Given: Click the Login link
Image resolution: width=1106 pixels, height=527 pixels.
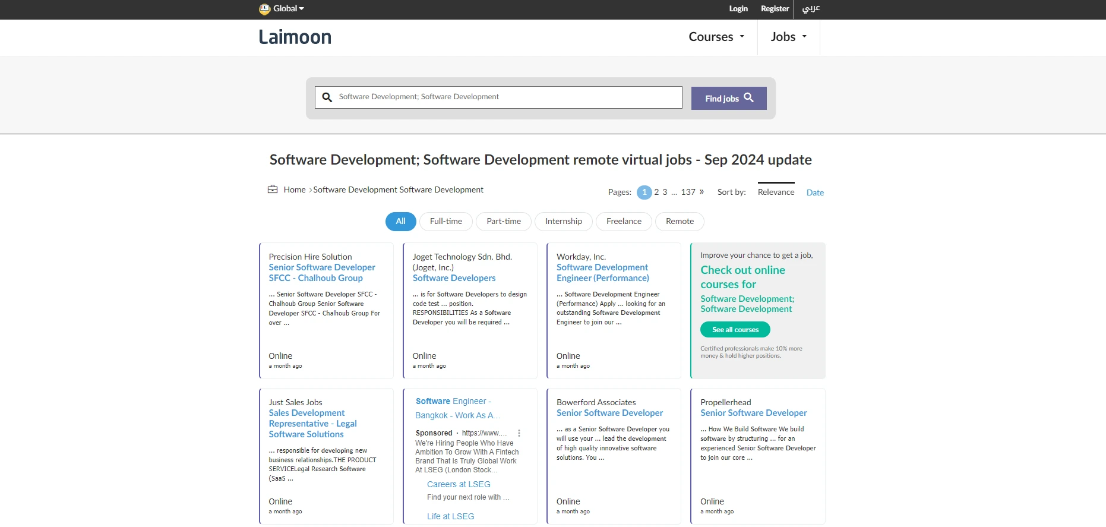Looking at the screenshot, I should click(x=738, y=9).
